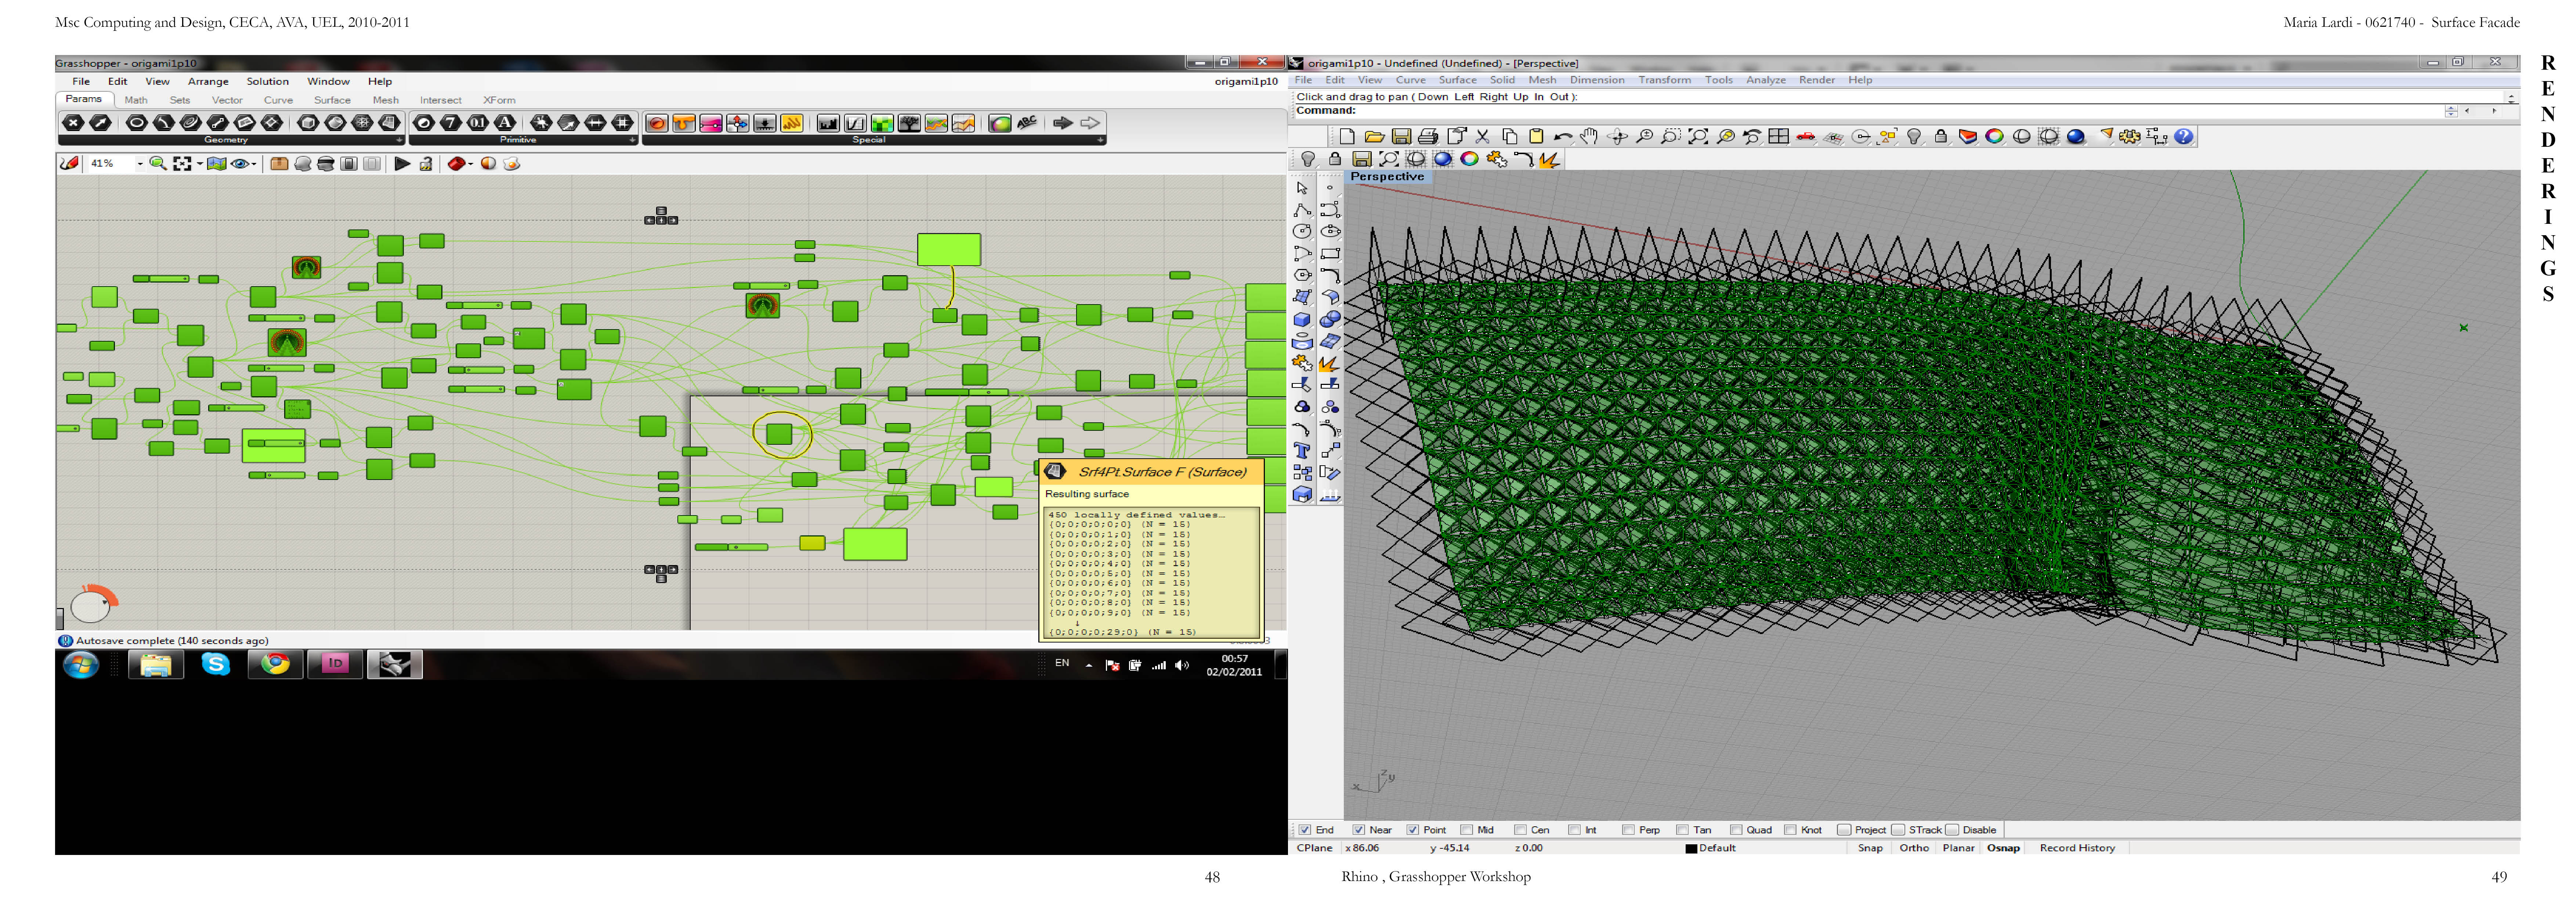The width and height of the screenshot is (2576, 910).
Task: Click the Rhino Save file icon
Action: [x=1401, y=137]
